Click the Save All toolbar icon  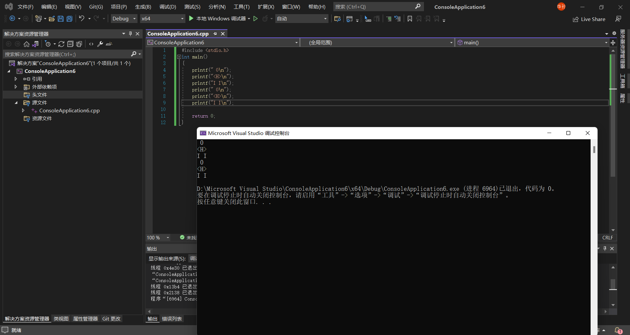pyautogui.click(x=70, y=19)
